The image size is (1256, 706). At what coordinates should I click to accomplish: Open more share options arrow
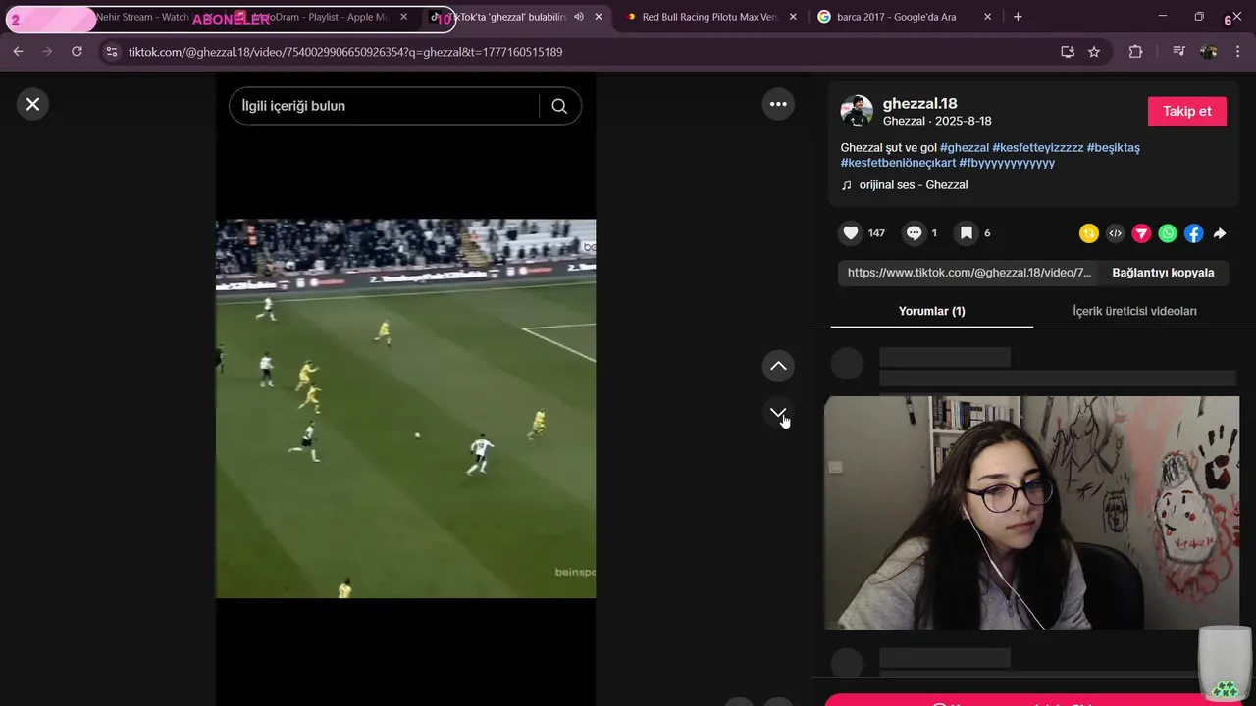1220,233
